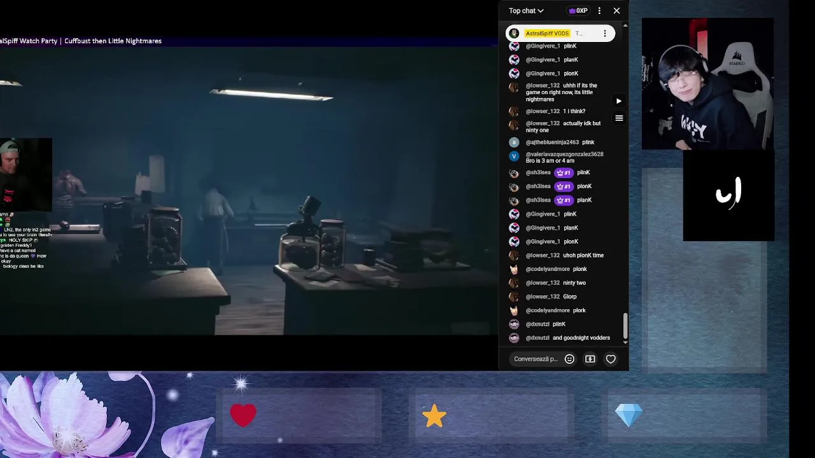Screen dimensions: 815x458
Task: Select the '1 i think?' message
Action: pyautogui.click(x=574, y=111)
